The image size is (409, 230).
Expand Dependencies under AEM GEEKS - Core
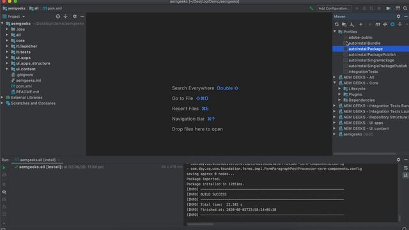point(339,100)
